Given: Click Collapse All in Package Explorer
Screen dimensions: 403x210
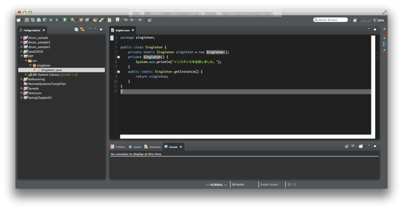Looking at the screenshot, I should tap(77, 30).
